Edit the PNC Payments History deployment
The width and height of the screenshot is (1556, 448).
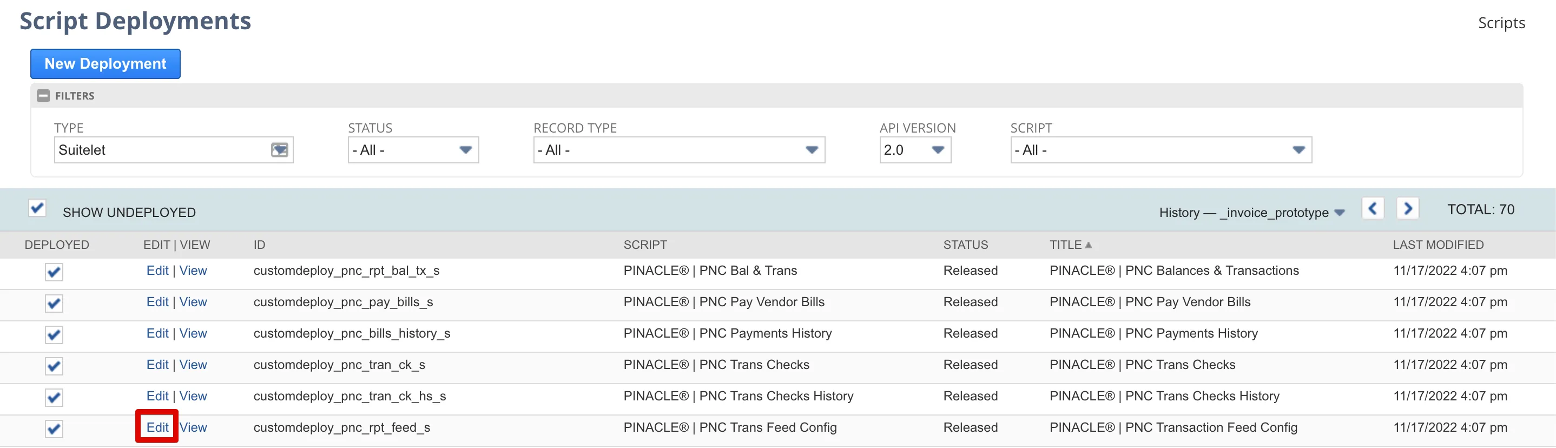(x=157, y=333)
